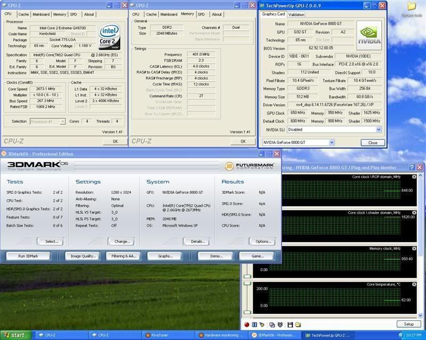Open the Processor #1 selection dropdown
Screen dimensions: 426x340
coord(63,122)
